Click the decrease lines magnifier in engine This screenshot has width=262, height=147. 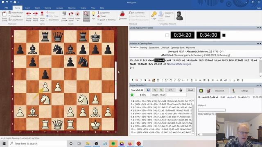click(155, 90)
